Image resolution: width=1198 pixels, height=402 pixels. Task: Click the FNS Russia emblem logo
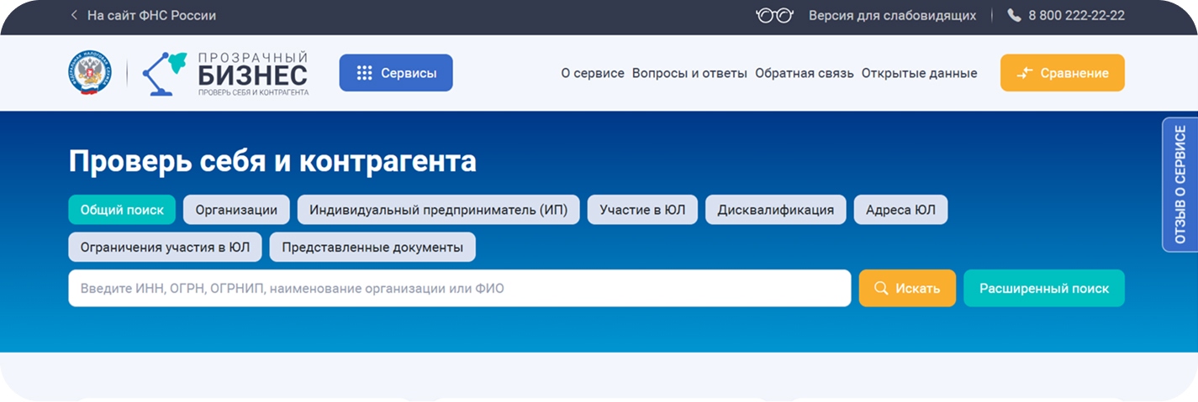pyautogui.click(x=89, y=73)
